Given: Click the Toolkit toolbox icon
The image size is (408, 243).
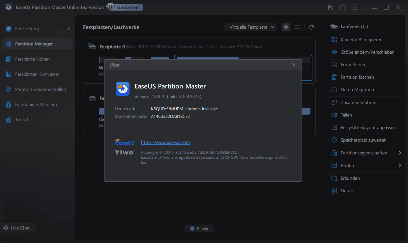Looking at the screenshot, I should pos(9,120).
